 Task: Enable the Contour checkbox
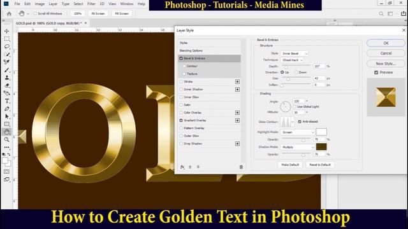tap(184, 66)
